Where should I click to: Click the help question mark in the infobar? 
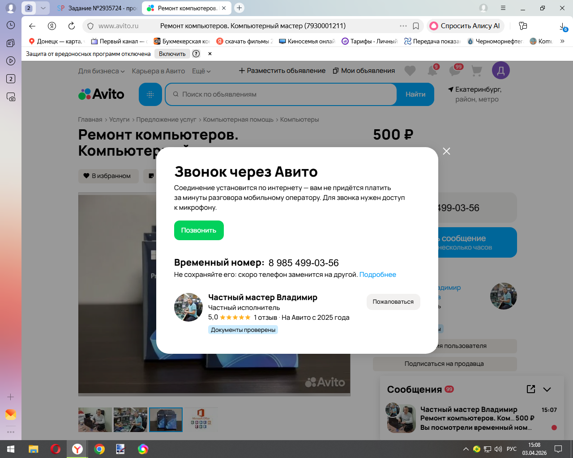click(196, 54)
